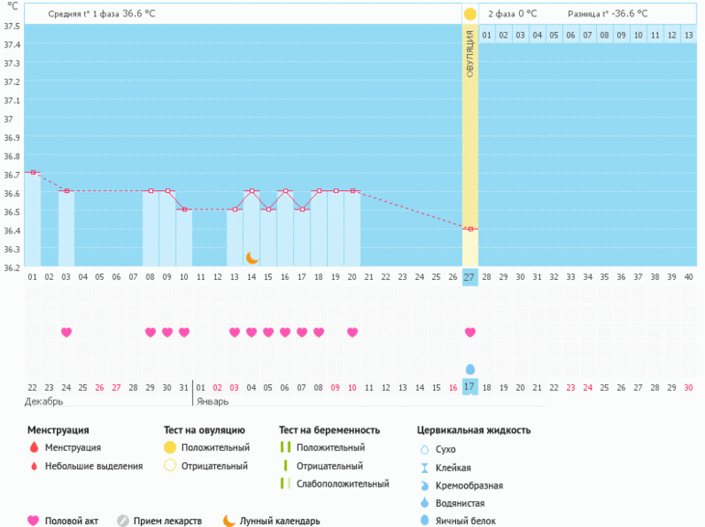Image resolution: width=705 pixels, height=527 pixels.
Task: Click the egg white drop icon above date 17
Action: [470, 369]
